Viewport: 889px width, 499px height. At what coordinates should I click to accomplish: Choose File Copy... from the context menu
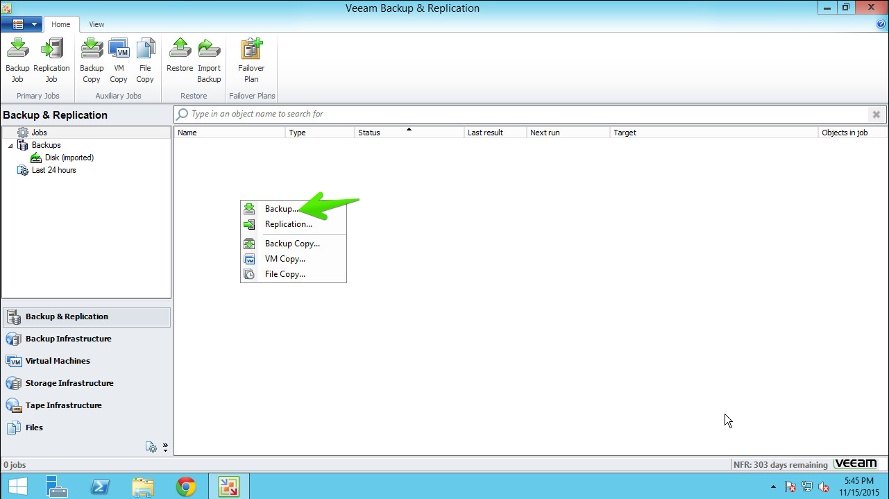click(x=294, y=274)
